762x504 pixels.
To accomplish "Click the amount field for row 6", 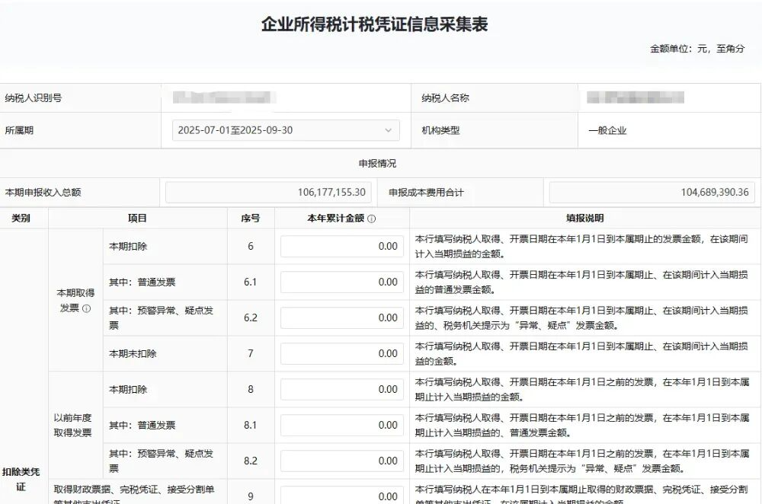I will click(x=341, y=246).
